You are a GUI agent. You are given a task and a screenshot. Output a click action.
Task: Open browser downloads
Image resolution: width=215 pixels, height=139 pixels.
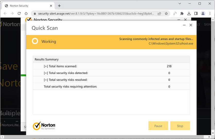coord(189,13)
